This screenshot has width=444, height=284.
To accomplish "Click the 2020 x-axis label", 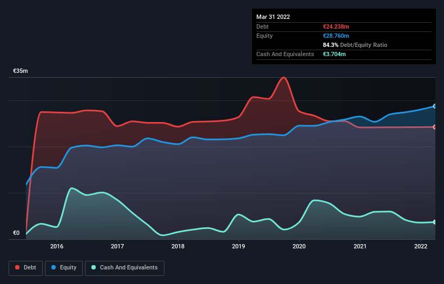I will (x=299, y=246).
